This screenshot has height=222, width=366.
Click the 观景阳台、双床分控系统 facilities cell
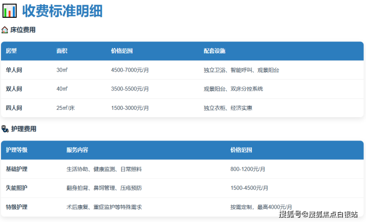233,89
